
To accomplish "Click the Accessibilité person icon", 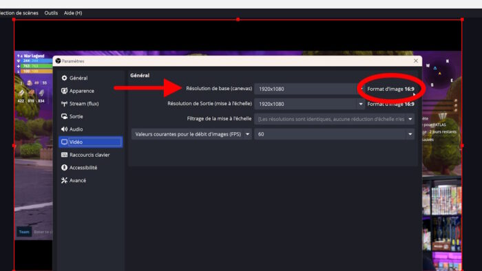I will [x=64, y=168].
